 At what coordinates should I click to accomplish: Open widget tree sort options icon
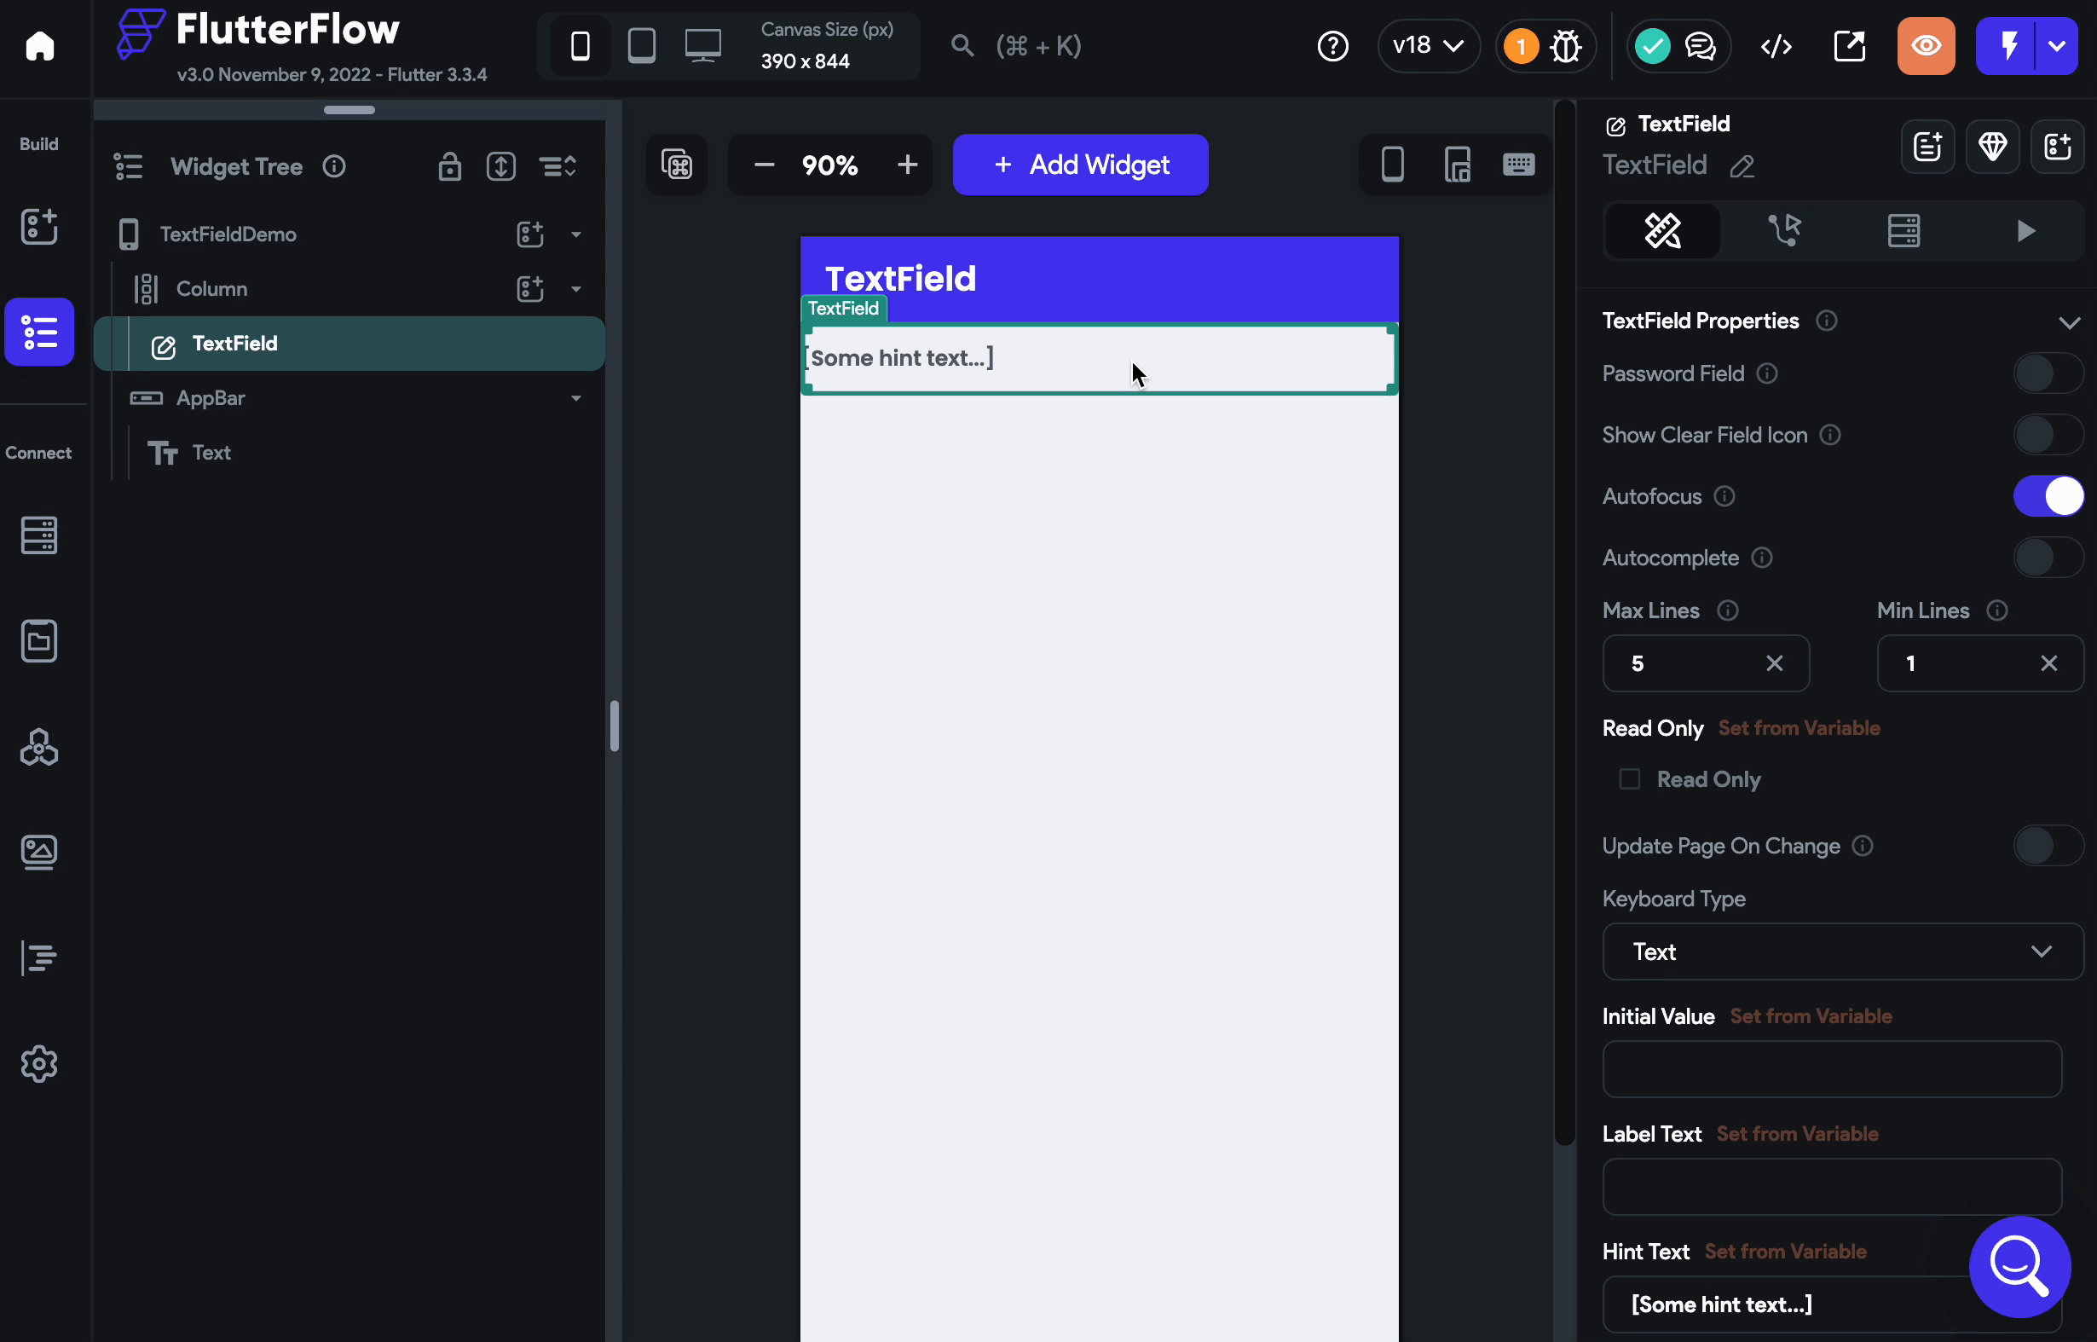(x=557, y=165)
